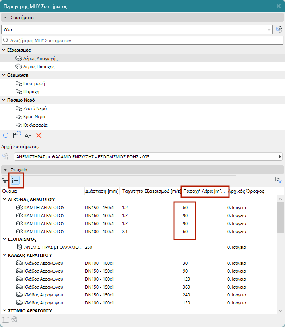Viewport: 285px width, 327px height.
Task: Click the show in 3D icon in the bottom bar
Action: [x=15, y=320]
